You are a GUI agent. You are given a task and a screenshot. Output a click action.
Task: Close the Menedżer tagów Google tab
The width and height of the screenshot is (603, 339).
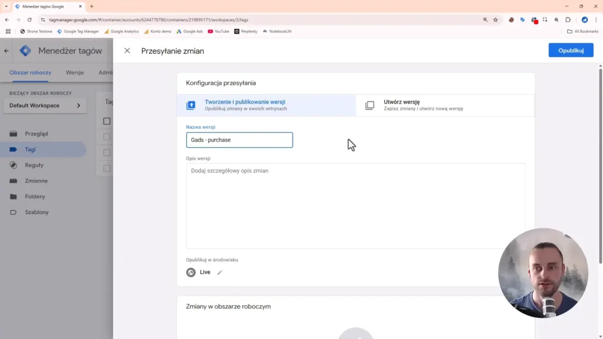click(x=80, y=6)
